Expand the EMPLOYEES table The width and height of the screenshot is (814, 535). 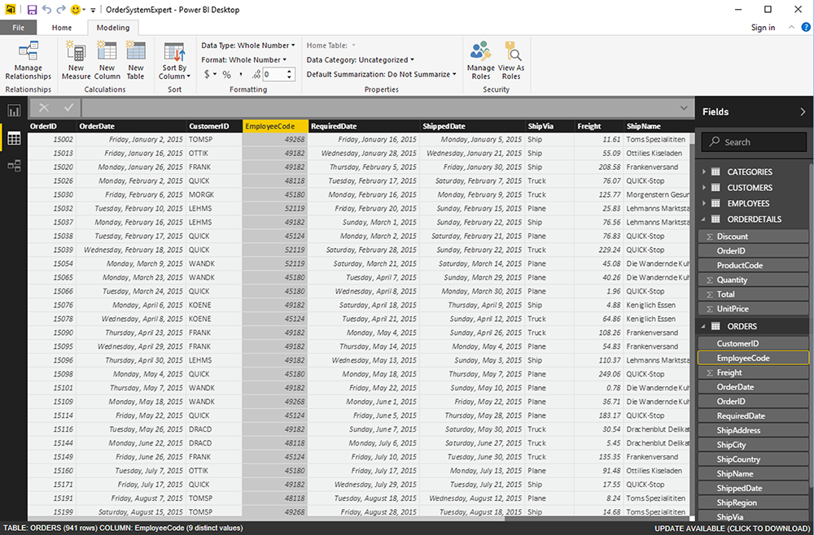(x=704, y=203)
